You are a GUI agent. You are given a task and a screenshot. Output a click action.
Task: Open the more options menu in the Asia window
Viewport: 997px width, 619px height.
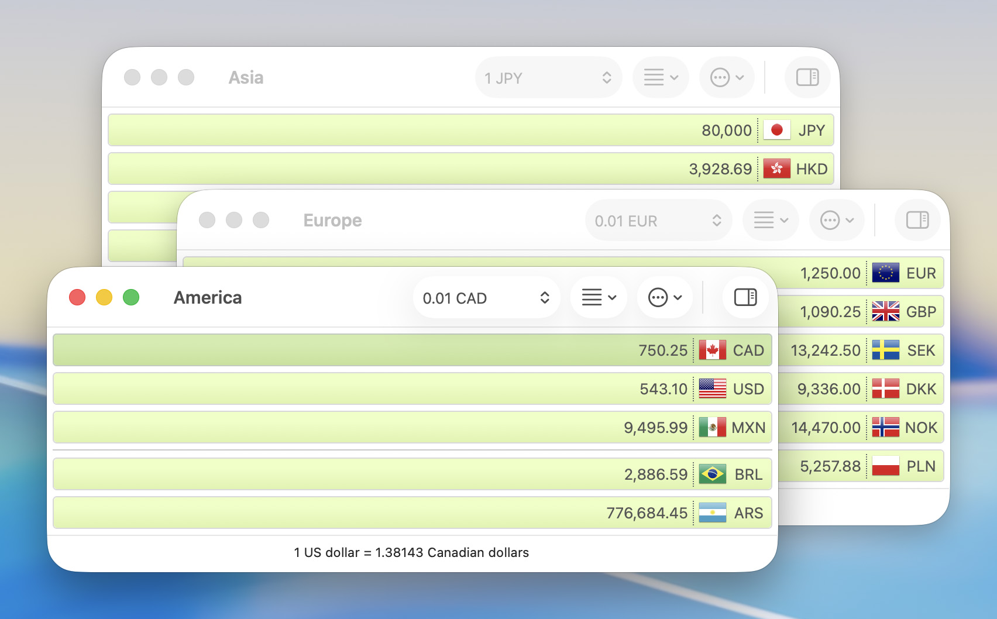(x=727, y=77)
